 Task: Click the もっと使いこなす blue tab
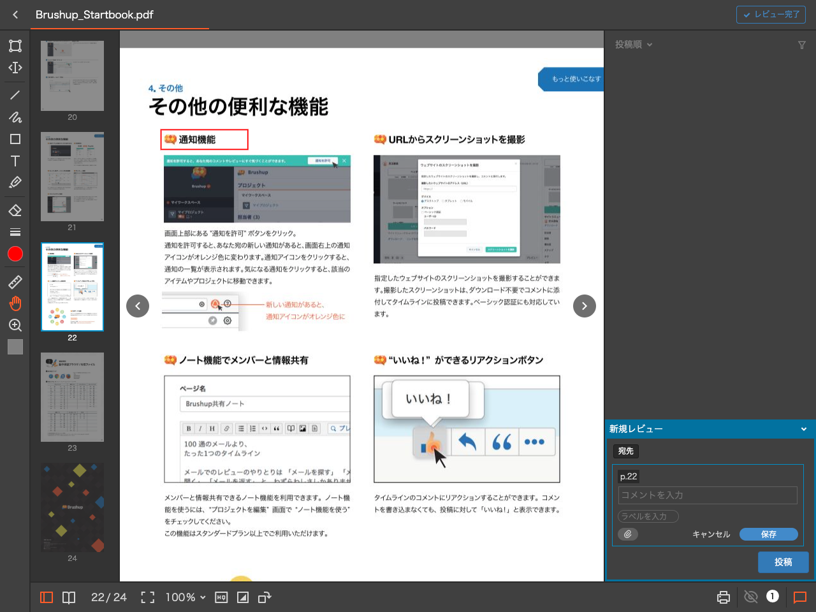point(571,79)
